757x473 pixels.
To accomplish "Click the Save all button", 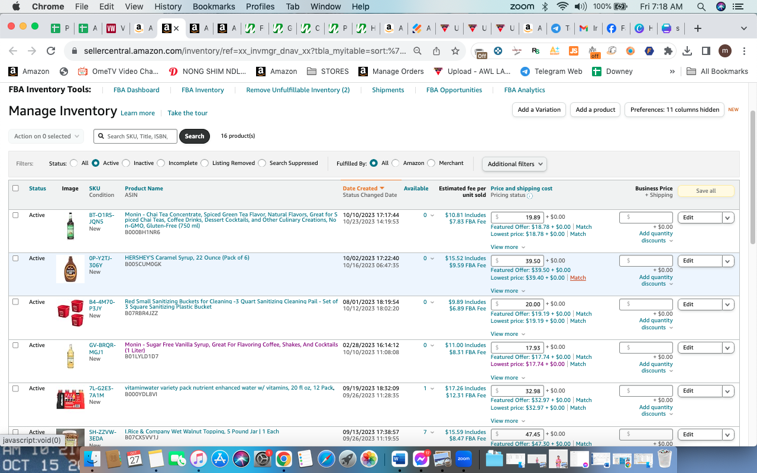I will coord(706,191).
